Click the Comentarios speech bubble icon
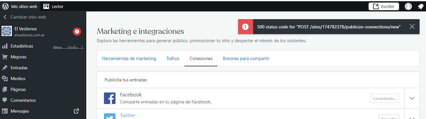The image size is (426, 119). click(x=5, y=100)
